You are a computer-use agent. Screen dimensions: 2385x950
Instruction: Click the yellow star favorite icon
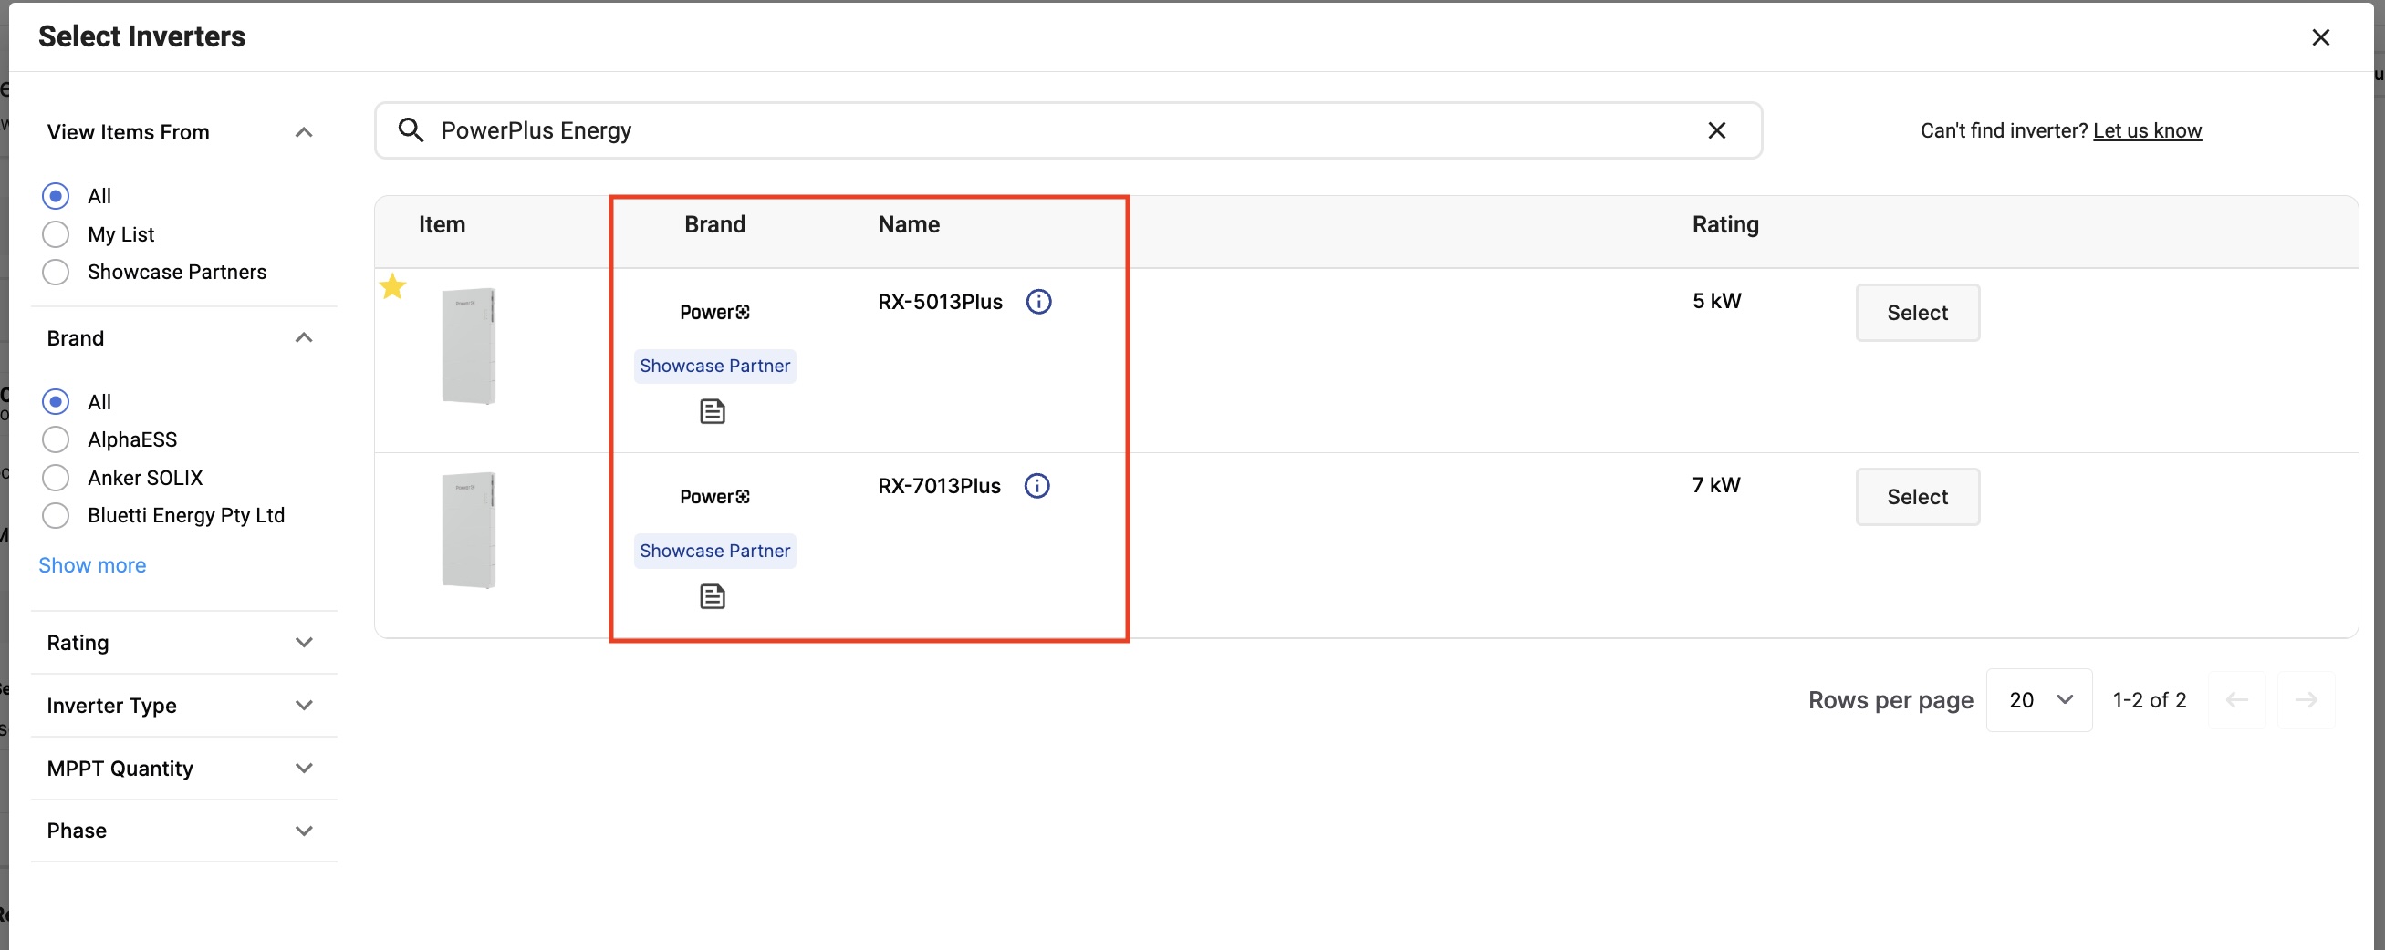pos(392,287)
